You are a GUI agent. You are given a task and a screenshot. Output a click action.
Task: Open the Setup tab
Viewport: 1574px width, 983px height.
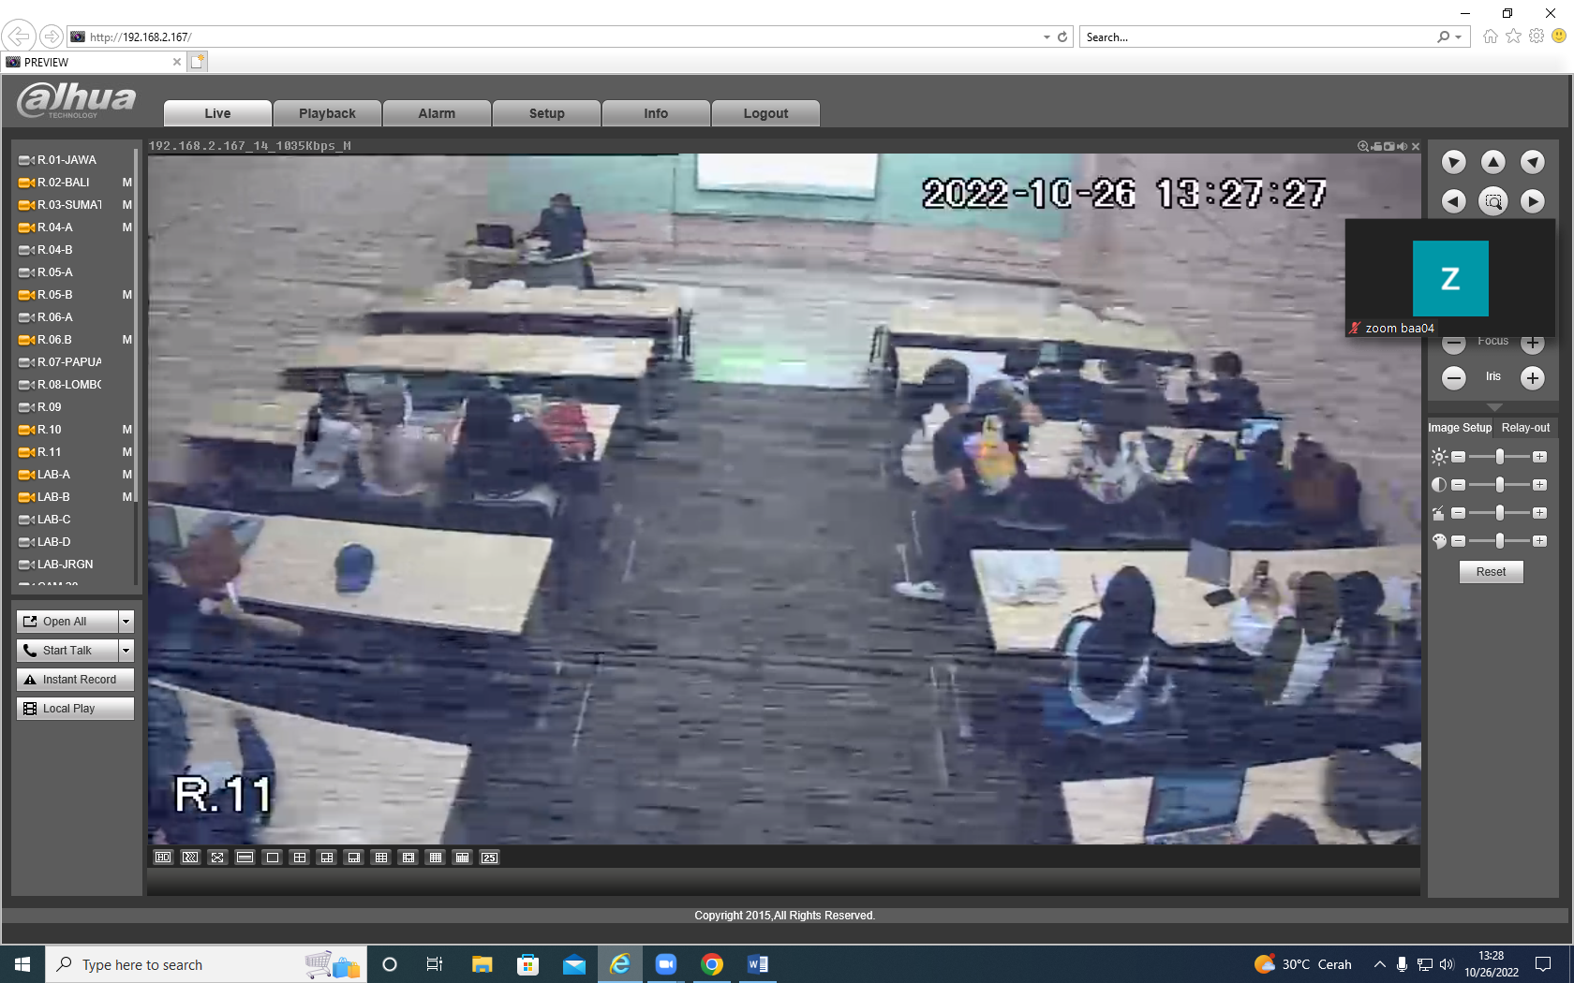pos(546,113)
